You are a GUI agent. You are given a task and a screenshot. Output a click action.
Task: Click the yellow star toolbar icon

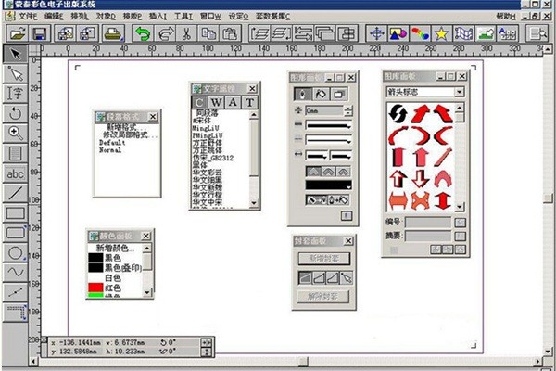pos(442,33)
